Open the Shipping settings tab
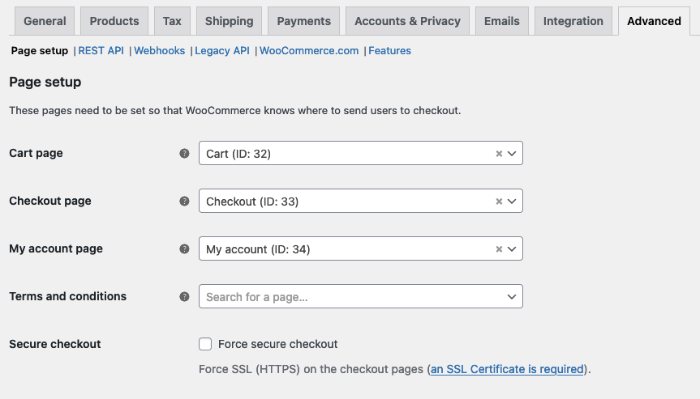Image resolution: width=700 pixels, height=399 pixels. point(229,21)
